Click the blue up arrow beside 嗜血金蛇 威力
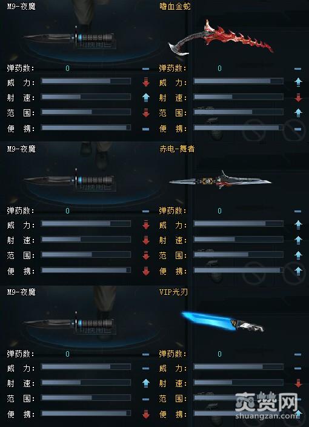The image size is (309, 427). click(x=298, y=82)
